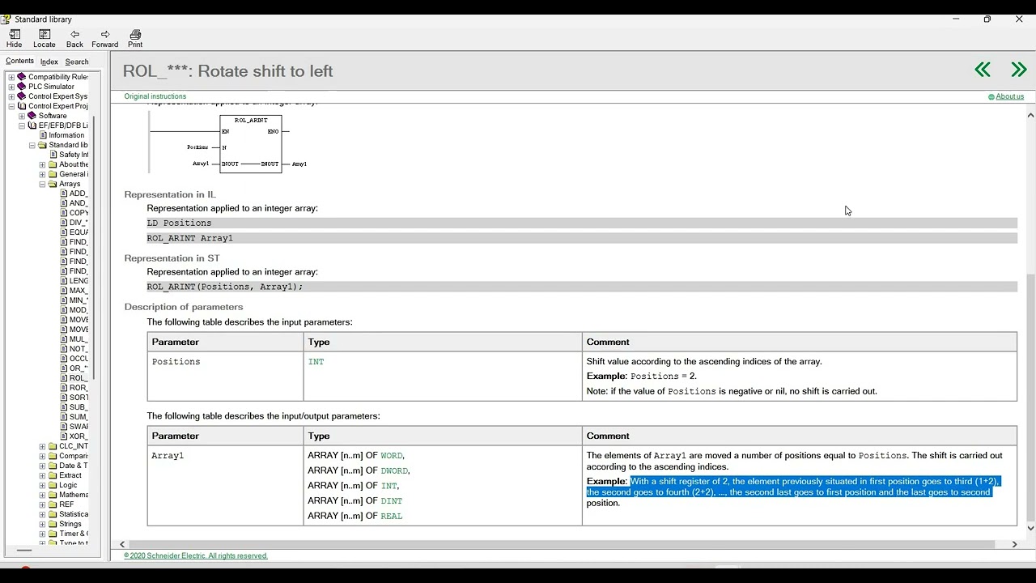This screenshot has width=1036, height=583.
Task: Expand the Software node
Action: pos(22,116)
